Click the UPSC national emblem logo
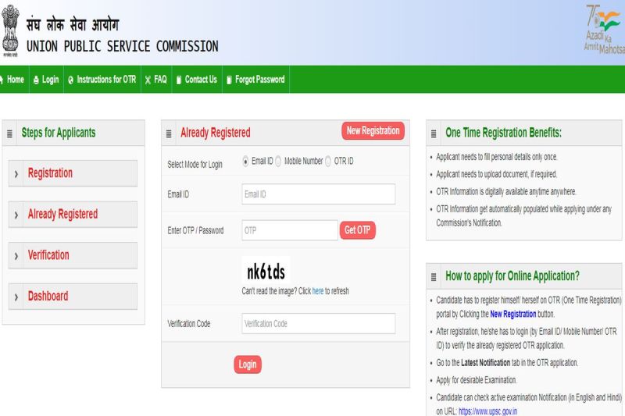The height and width of the screenshot is (416, 625). pos(11,30)
